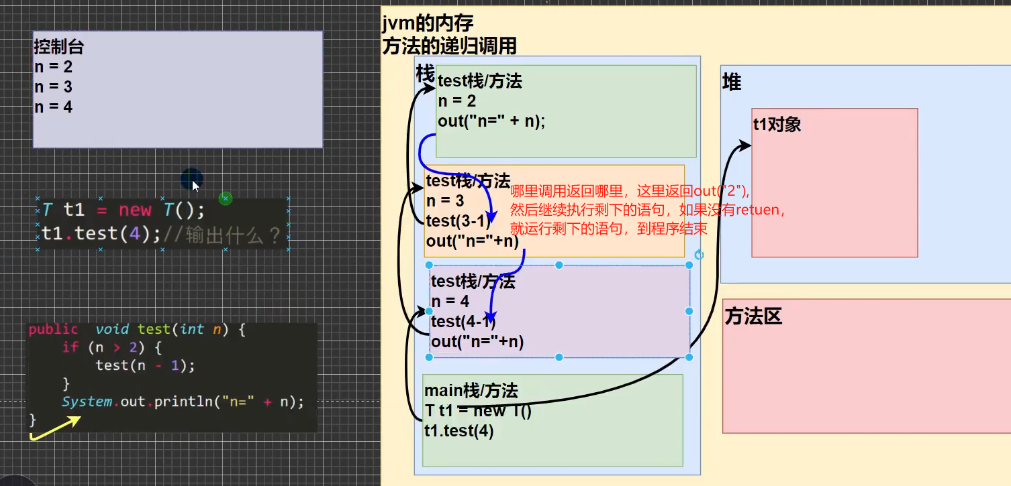Screen dimensions: 1011x486
Task: Select the code line 't1.test(4);//输出什么？'
Action: click(161, 234)
